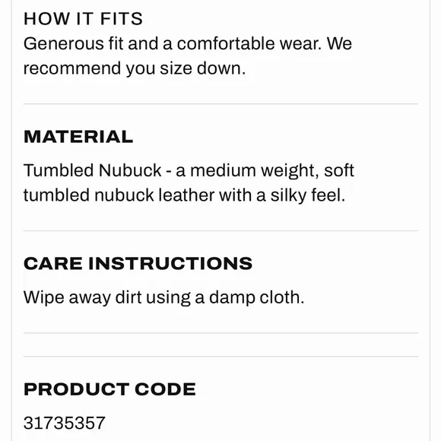Image resolution: width=441 pixels, height=441 pixels.
Task: Click divider line below MATERIAL section
Action: pos(220,230)
